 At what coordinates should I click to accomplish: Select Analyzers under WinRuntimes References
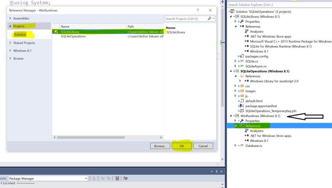257,131
